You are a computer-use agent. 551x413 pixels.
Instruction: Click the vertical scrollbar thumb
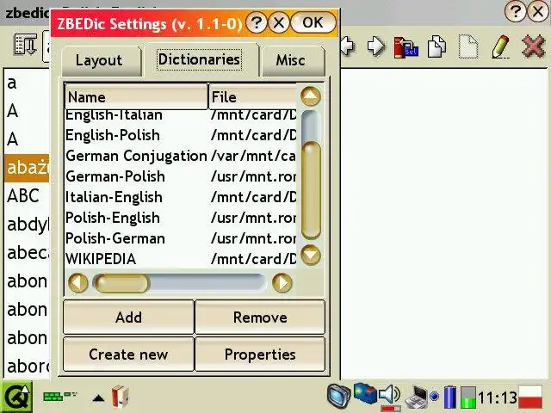[x=311, y=189]
